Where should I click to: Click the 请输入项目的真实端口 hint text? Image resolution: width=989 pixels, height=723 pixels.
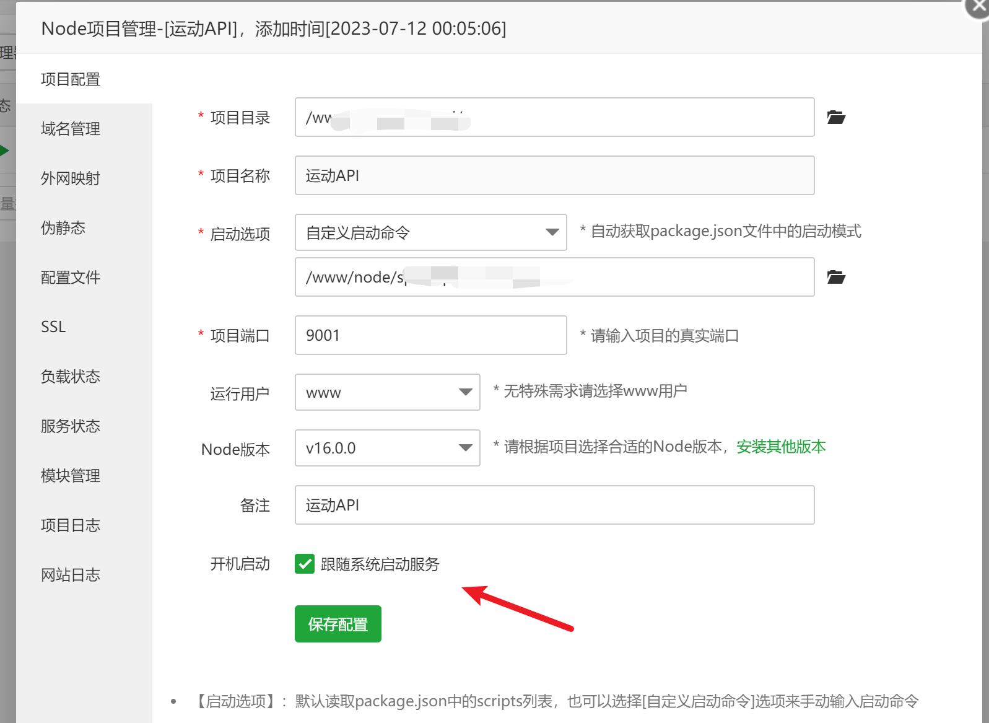(660, 336)
